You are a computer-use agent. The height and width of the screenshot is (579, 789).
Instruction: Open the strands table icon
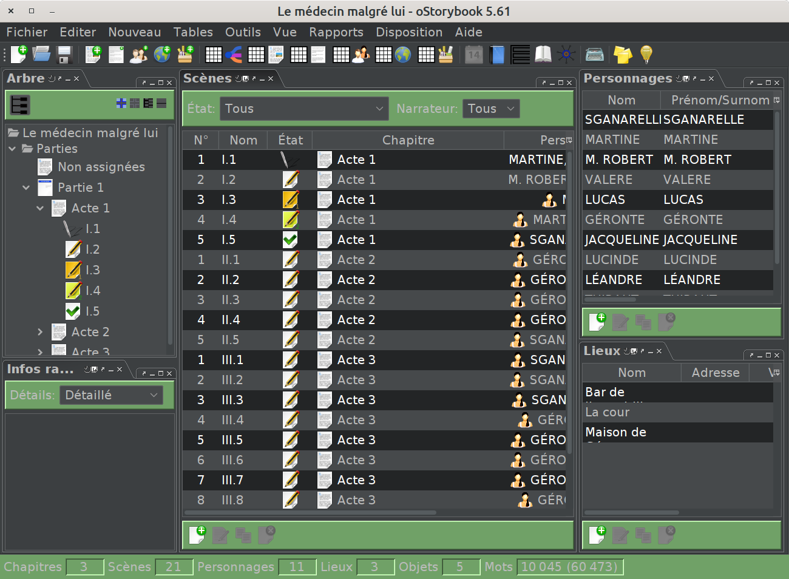tap(224, 55)
